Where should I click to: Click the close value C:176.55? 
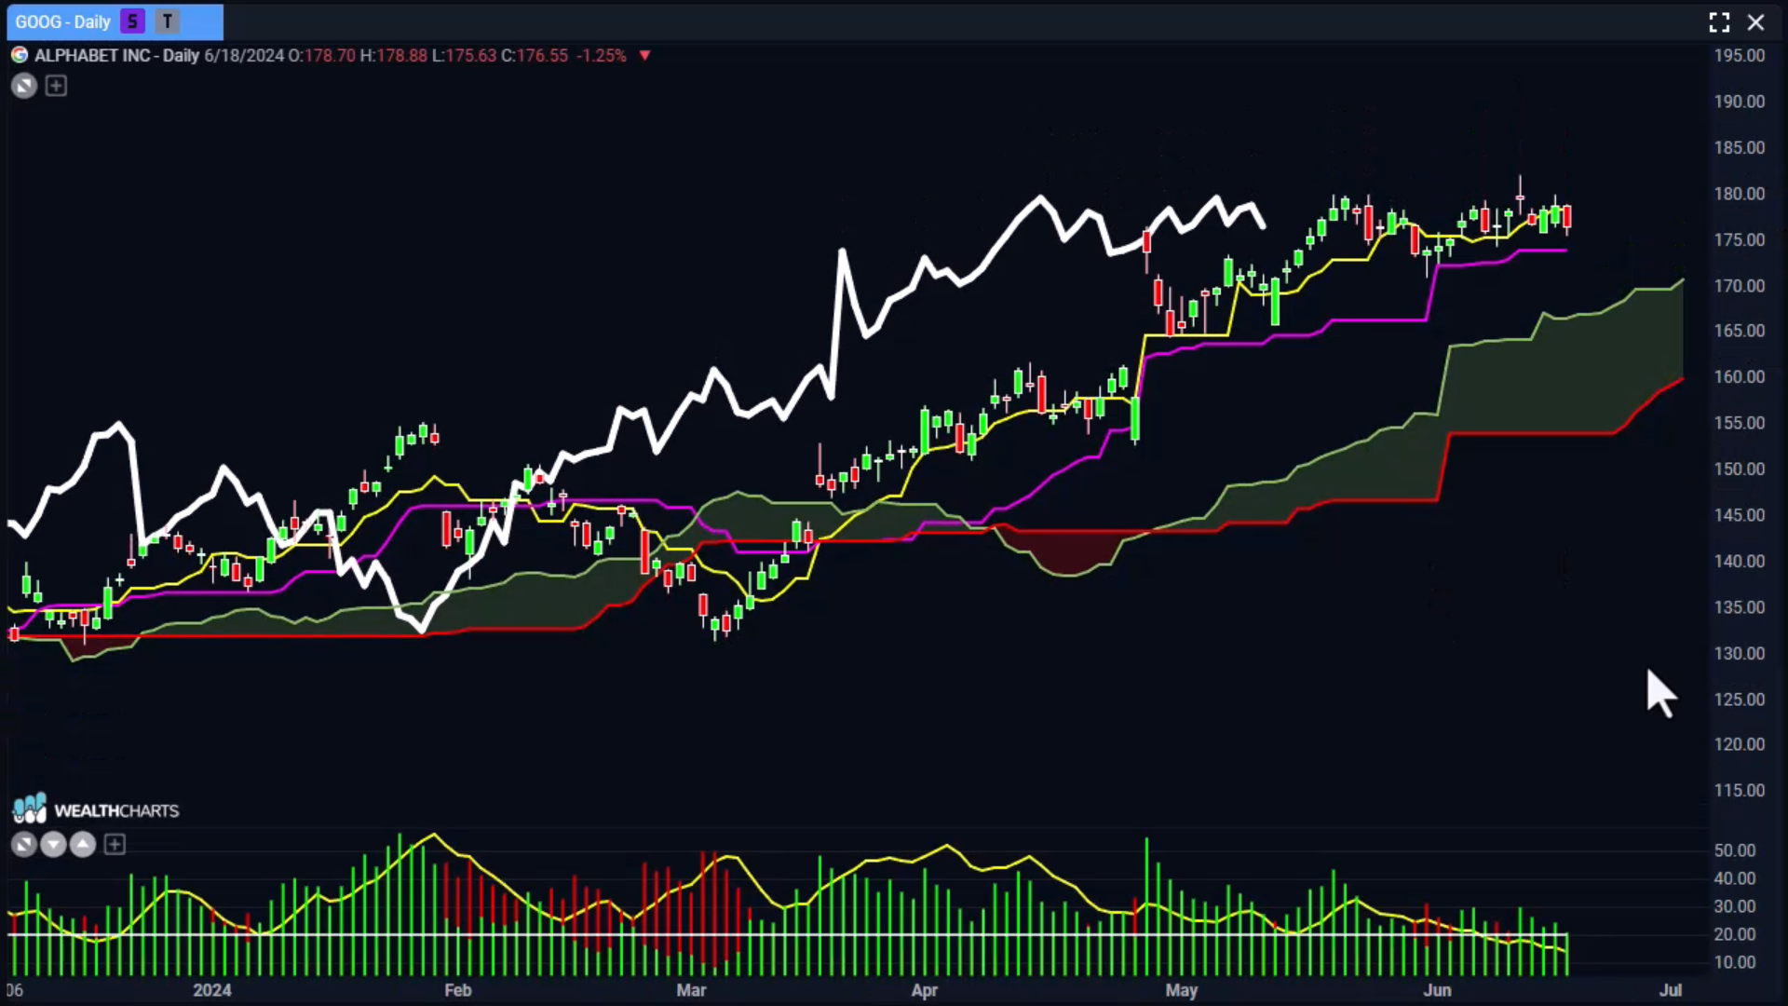coord(535,56)
